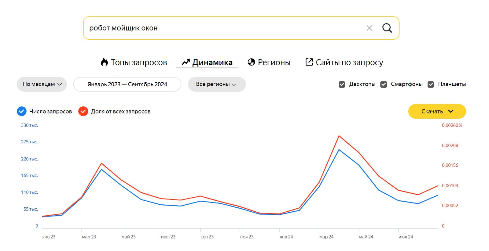Open the Скачать download dropdown
Viewport: 489px width, 251px height.
coord(437,111)
